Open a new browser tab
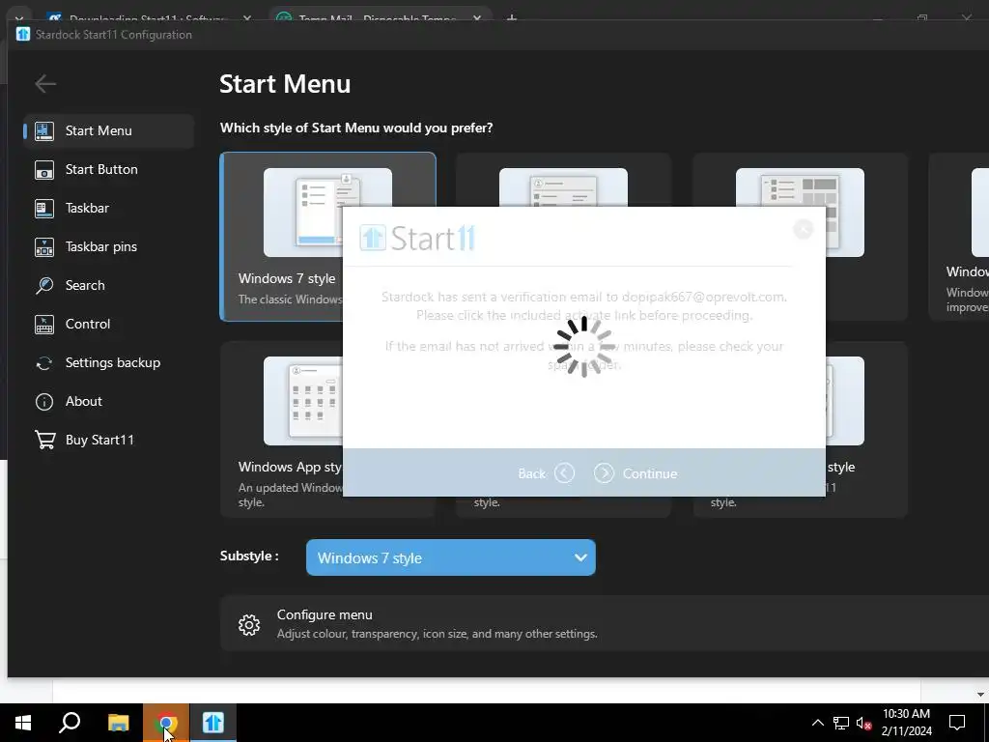 (x=512, y=18)
